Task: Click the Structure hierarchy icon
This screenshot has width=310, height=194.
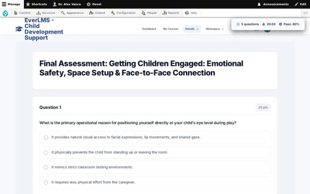Action: pos(39,13)
